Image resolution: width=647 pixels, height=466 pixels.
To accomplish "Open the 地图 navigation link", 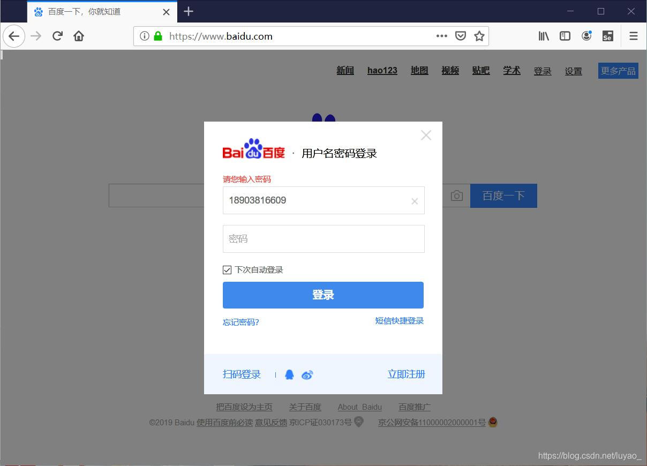I will [x=419, y=70].
